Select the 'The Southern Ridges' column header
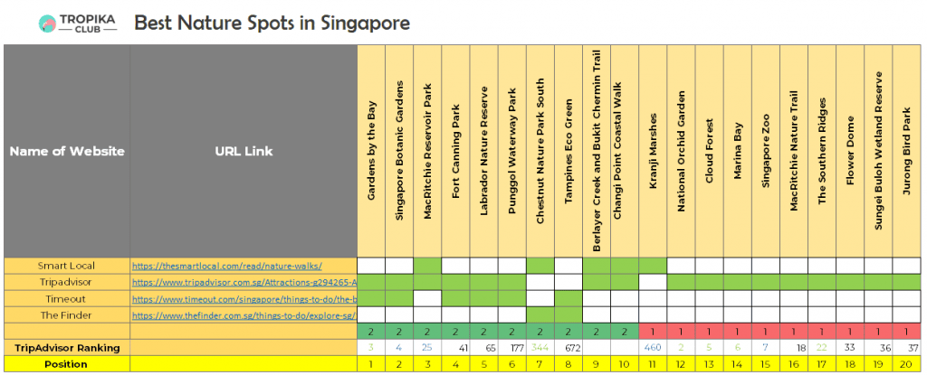927x375 pixels. [x=822, y=151]
